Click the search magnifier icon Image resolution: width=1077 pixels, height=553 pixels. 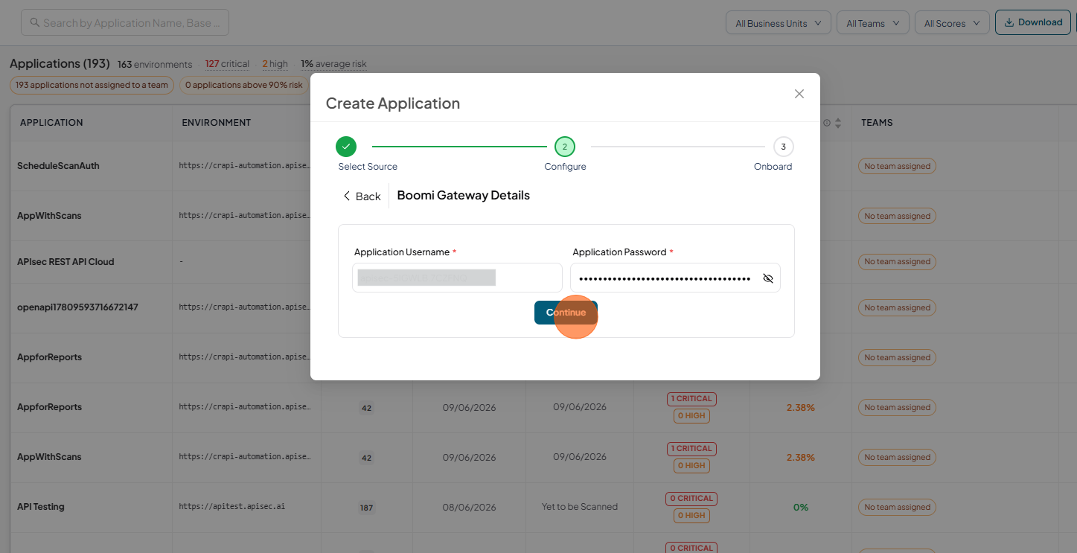click(x=34, y=22)
